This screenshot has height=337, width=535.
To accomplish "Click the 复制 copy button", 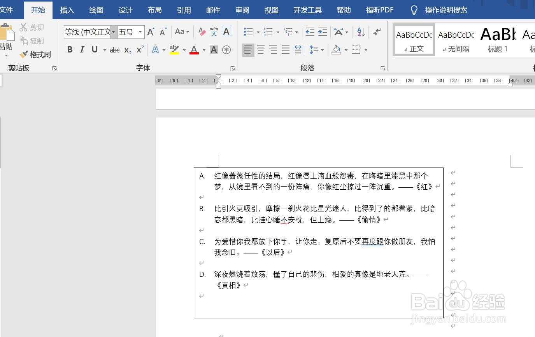I will 32,41.
